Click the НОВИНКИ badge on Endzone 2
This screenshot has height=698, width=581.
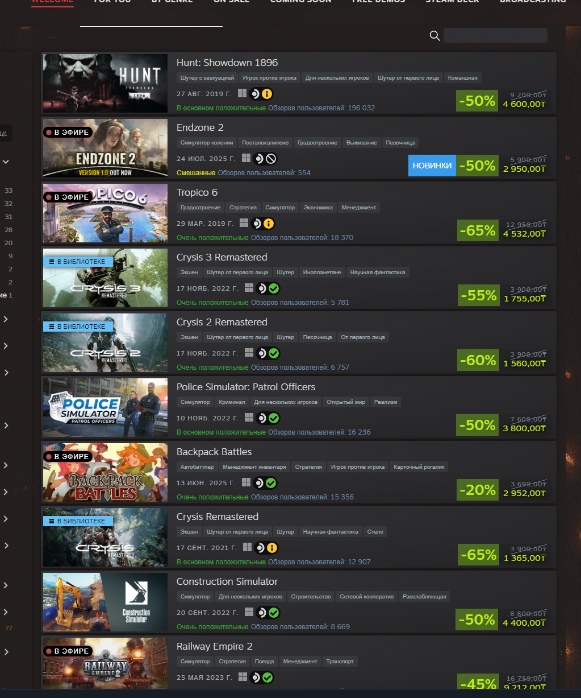432,166
